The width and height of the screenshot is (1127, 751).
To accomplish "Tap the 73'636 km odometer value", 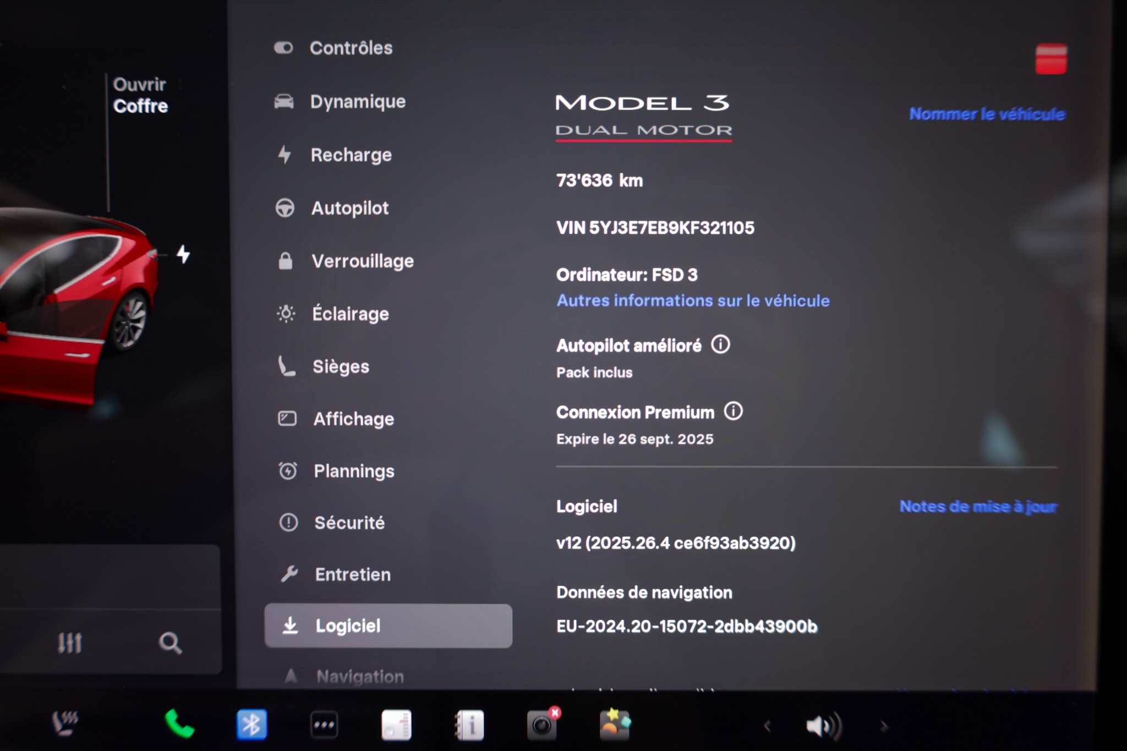I will (x=599, y=180).
